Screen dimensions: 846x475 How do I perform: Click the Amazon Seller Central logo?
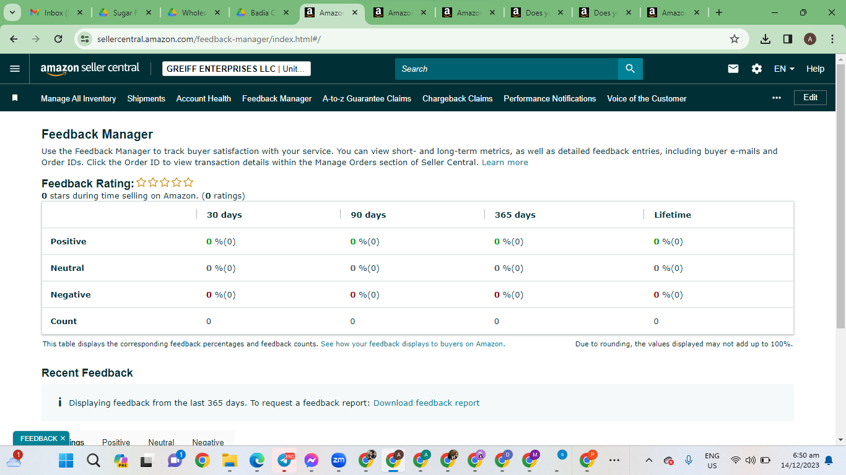pyautogui.click(x=90, y=69)
